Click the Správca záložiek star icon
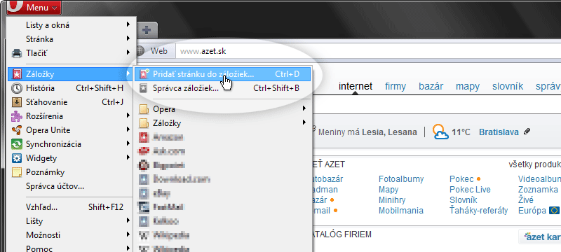The height and width of the screenshot is (252, 561). (144, 87)
